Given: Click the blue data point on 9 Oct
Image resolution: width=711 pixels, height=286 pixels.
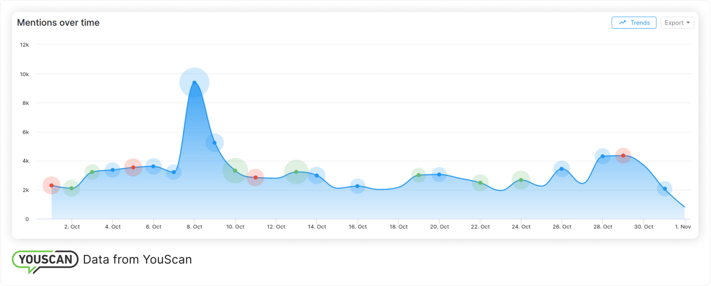Looking at the screenshot, I should click(214, 143).
